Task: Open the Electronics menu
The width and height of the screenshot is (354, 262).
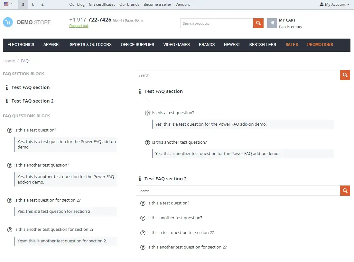Action: [21, 45]
